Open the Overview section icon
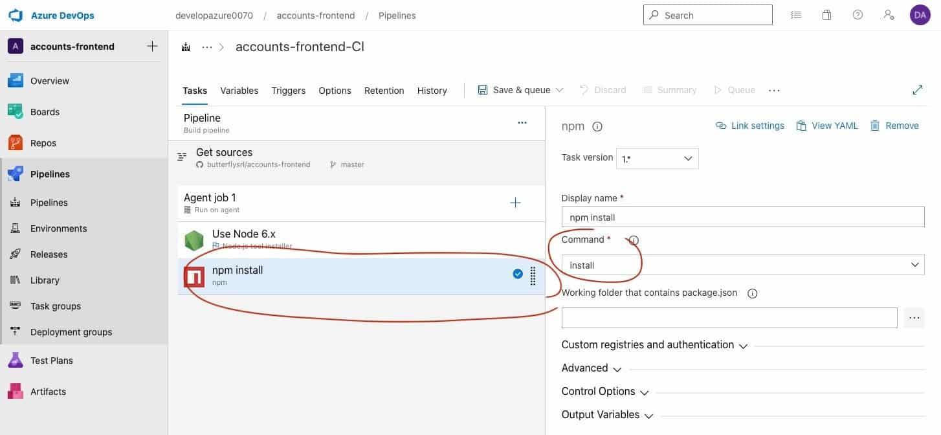941x435 pixels. (16, 81)
